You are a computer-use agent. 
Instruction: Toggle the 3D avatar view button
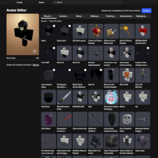click(35, 51)
